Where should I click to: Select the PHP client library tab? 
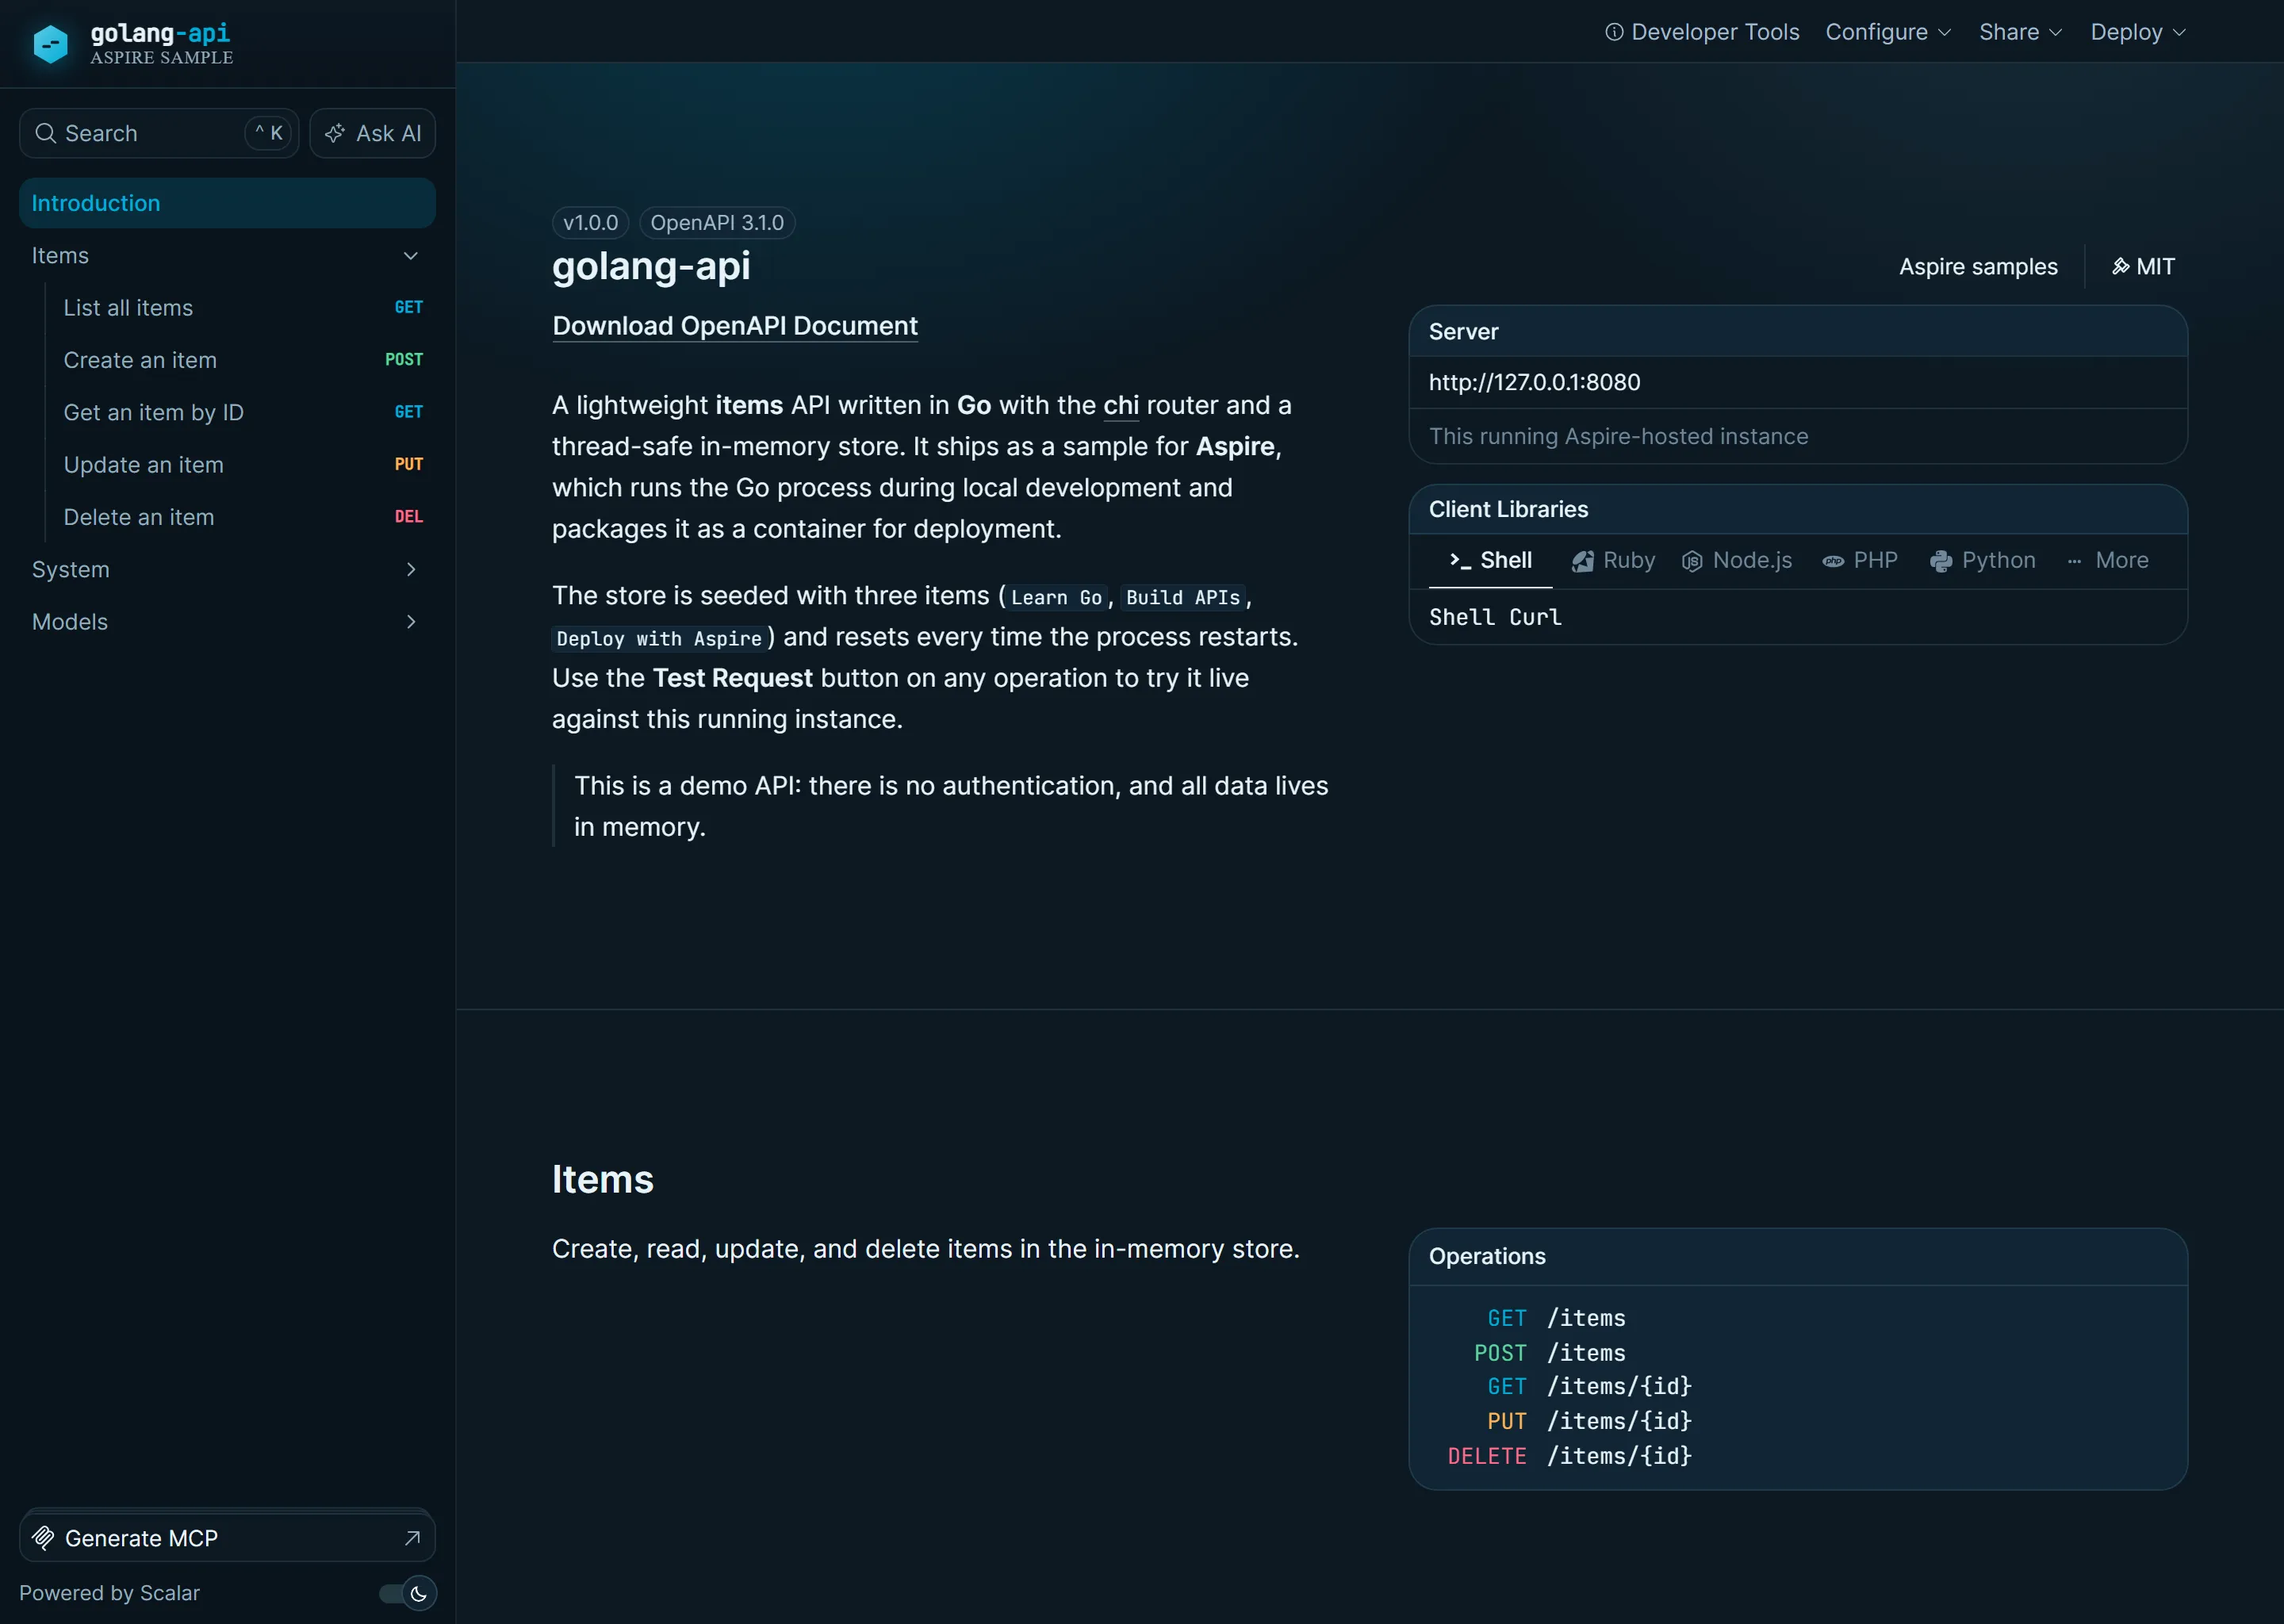coord(1860,561)
